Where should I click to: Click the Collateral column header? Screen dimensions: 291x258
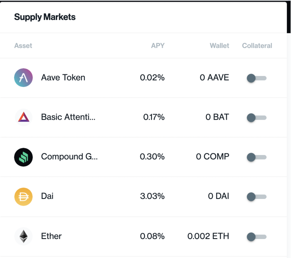click(x=257, y=45)
